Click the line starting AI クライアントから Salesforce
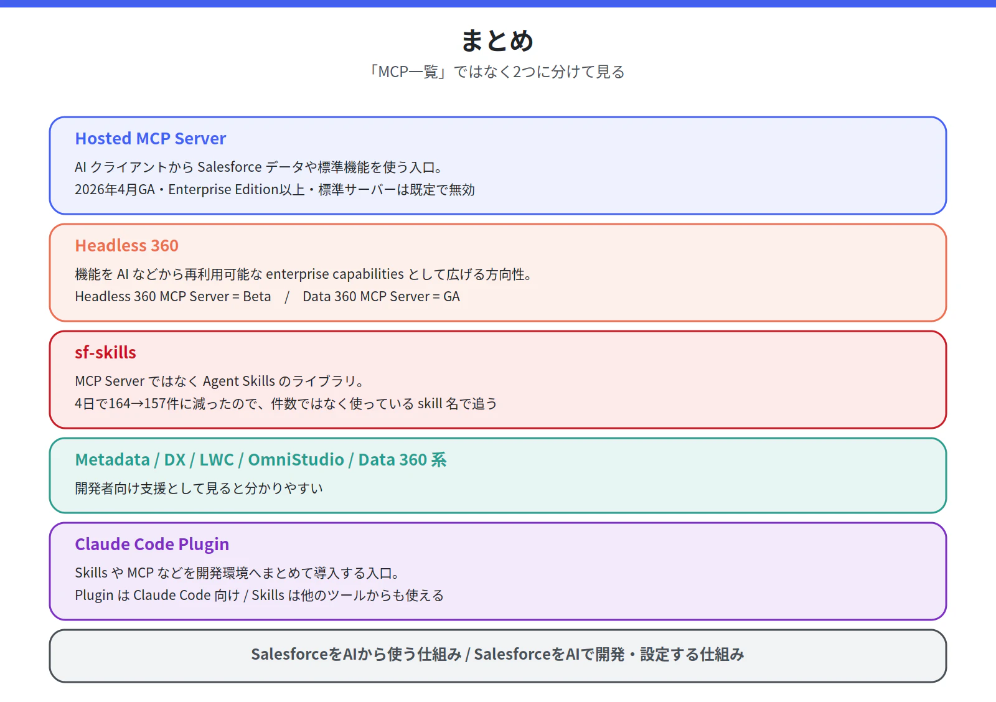996x702 pixels. [258, 167]
